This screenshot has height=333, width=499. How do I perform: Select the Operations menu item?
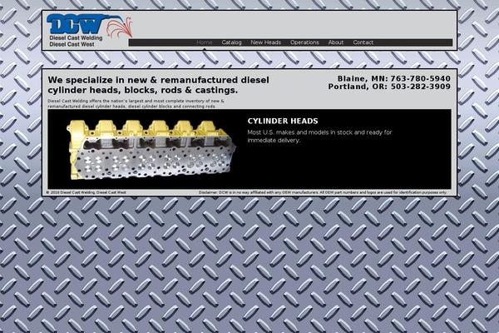click(304, 42)
